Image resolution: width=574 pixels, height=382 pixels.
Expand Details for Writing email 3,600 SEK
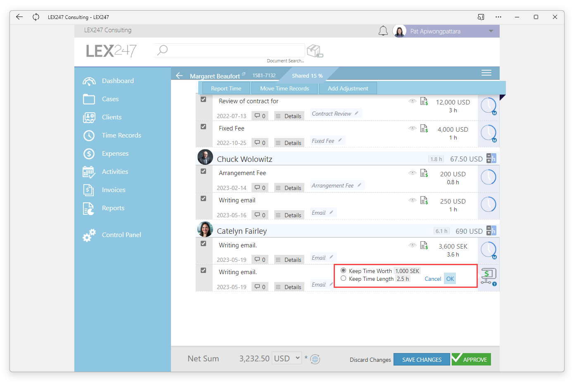(289, 260)
